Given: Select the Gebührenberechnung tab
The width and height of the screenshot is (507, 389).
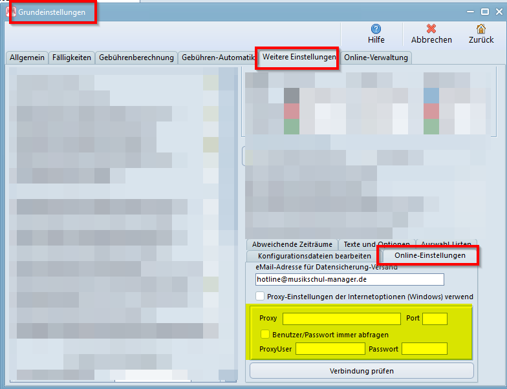Looking at the screenshot, I should 136,58.
